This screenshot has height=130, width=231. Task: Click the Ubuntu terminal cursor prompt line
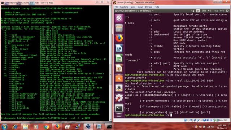tap(148, 115)
